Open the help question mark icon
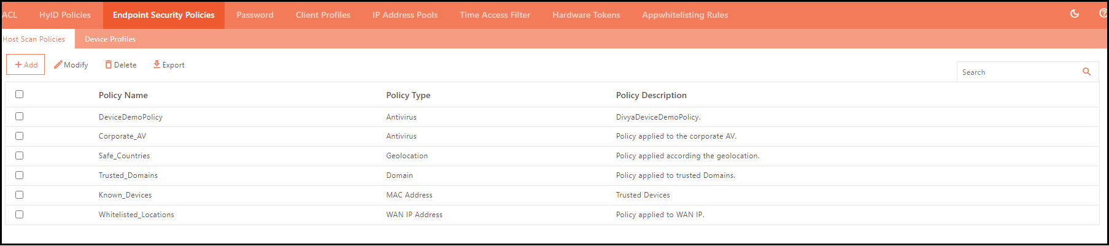The height and width of the screenshot is (246, 1109). point(1103,13)
